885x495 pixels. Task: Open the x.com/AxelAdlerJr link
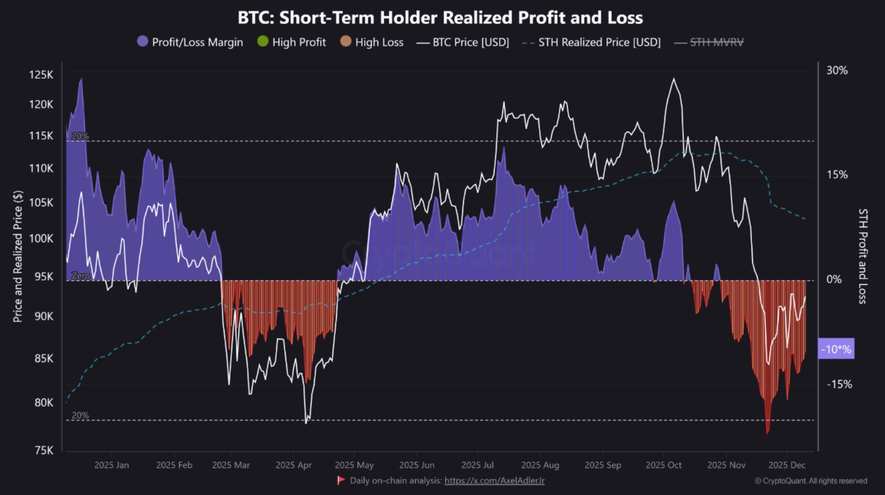point(494,480)
